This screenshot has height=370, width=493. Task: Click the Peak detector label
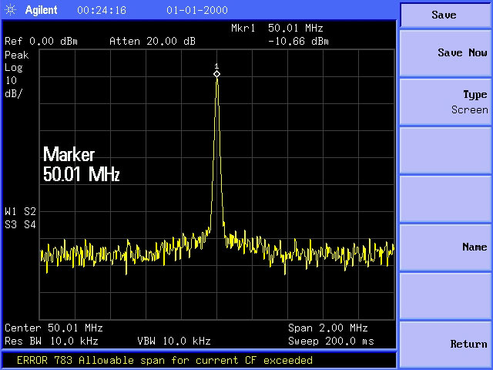click(17, 55)
